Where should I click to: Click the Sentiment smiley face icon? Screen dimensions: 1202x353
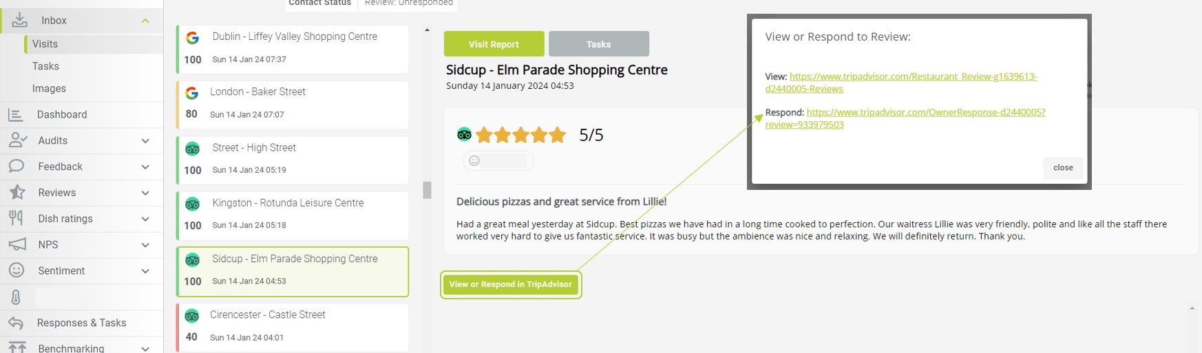(x=17, y=270)
